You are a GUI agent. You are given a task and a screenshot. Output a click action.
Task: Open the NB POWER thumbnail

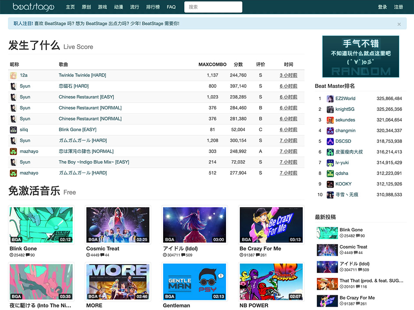[271, 282]
